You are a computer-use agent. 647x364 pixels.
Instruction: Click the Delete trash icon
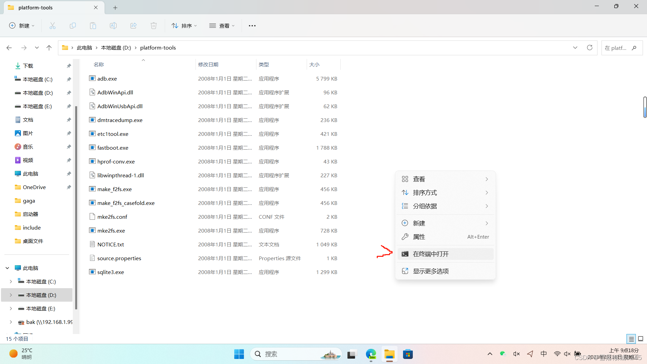[x=154, y=26]
